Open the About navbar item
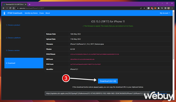Viewport: 176px width, 102px height. tap(48, 13)
